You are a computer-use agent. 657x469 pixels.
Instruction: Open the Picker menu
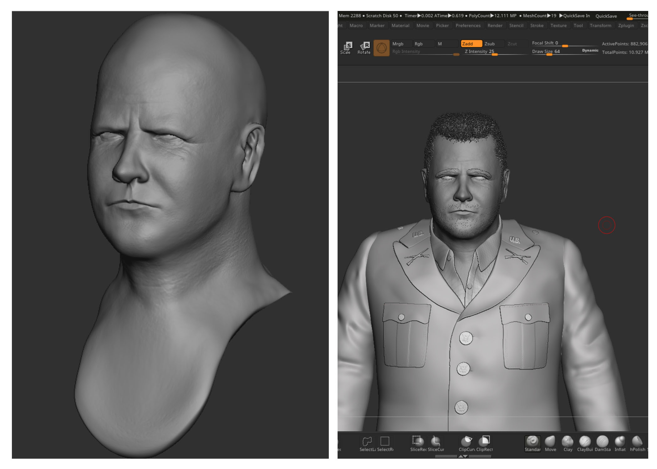point(442,26)
